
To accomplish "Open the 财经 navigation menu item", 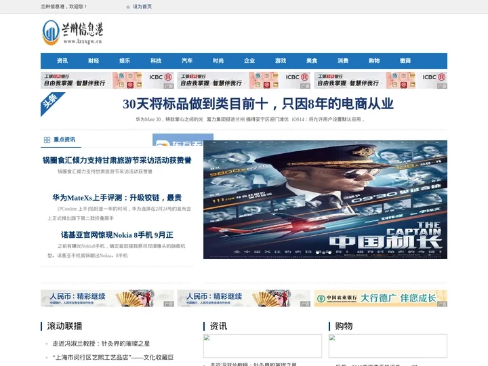I will (x=94, y=61).
